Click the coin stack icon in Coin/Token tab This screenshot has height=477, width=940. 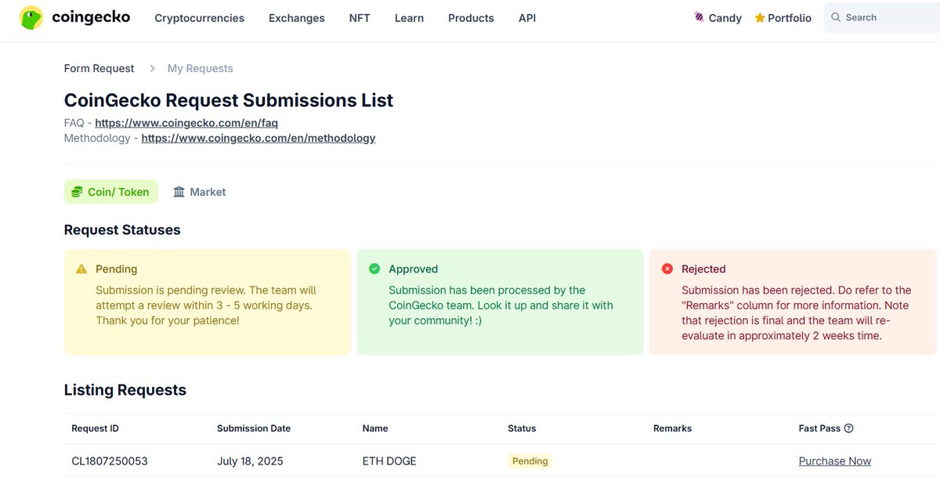77,192
